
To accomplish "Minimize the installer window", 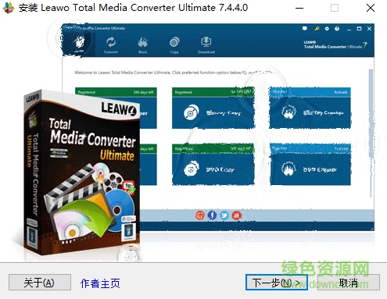I will pos(299,8).
